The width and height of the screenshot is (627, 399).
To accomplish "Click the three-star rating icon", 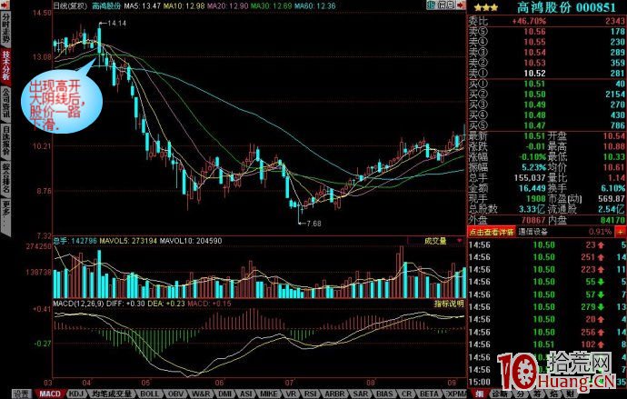I will coord(485,7).
